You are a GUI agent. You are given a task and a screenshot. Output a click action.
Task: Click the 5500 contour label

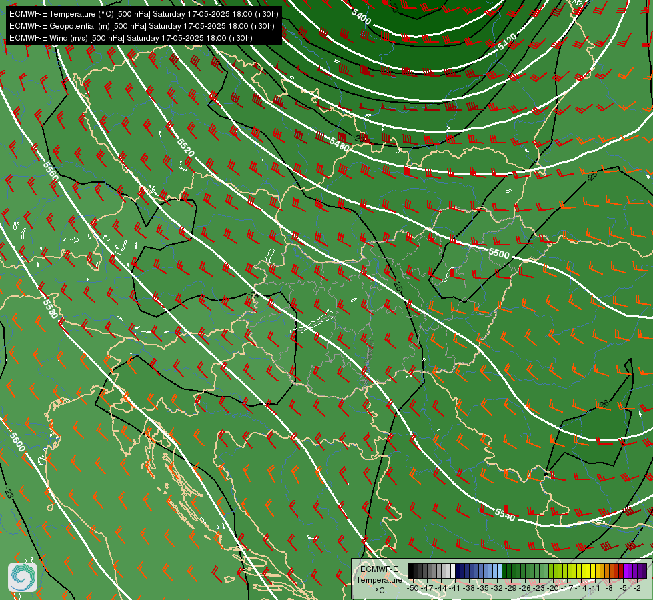tap(499, 253)
